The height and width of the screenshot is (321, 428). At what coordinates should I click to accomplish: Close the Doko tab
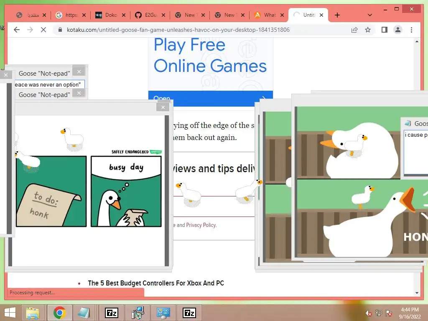pos(124,15)
